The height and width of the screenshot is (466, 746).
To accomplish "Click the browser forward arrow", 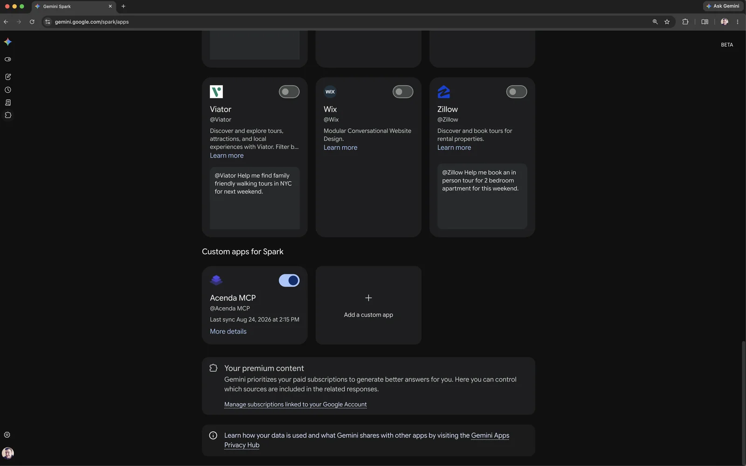I will 19,22.
